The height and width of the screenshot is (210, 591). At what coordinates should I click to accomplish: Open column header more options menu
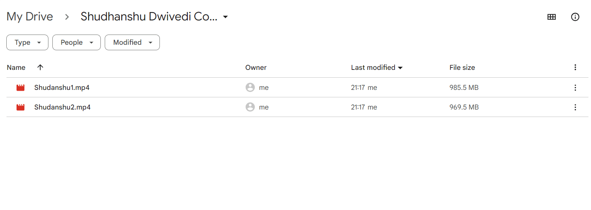pyautogui.click(x=575, y=68)
